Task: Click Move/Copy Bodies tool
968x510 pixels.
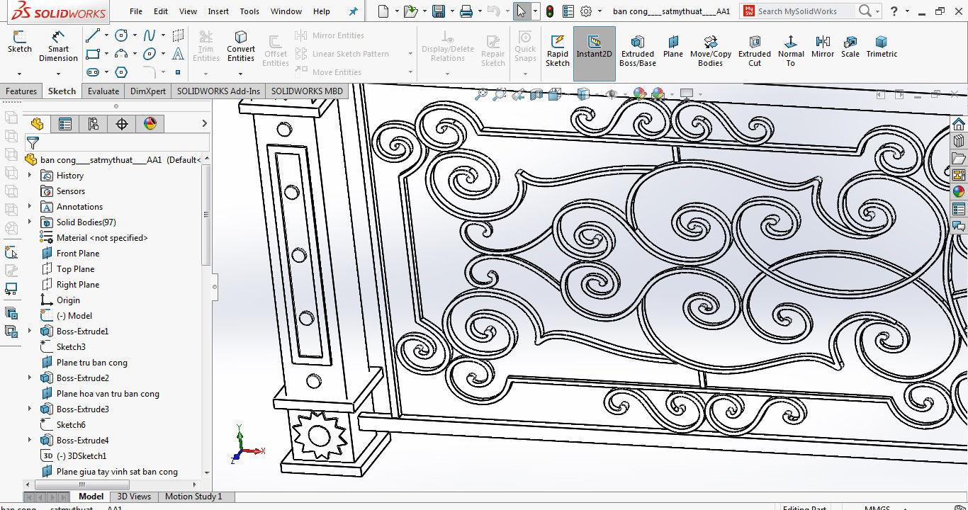Action: tap(711, 50)
